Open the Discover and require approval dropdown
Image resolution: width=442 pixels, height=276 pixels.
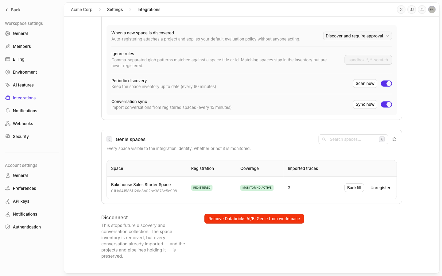[357, 36]
